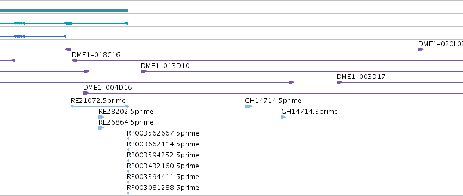
Task: Select the RE26864.5prime arrow glyph
Action: pyautogui.click(x=101, y=128)
